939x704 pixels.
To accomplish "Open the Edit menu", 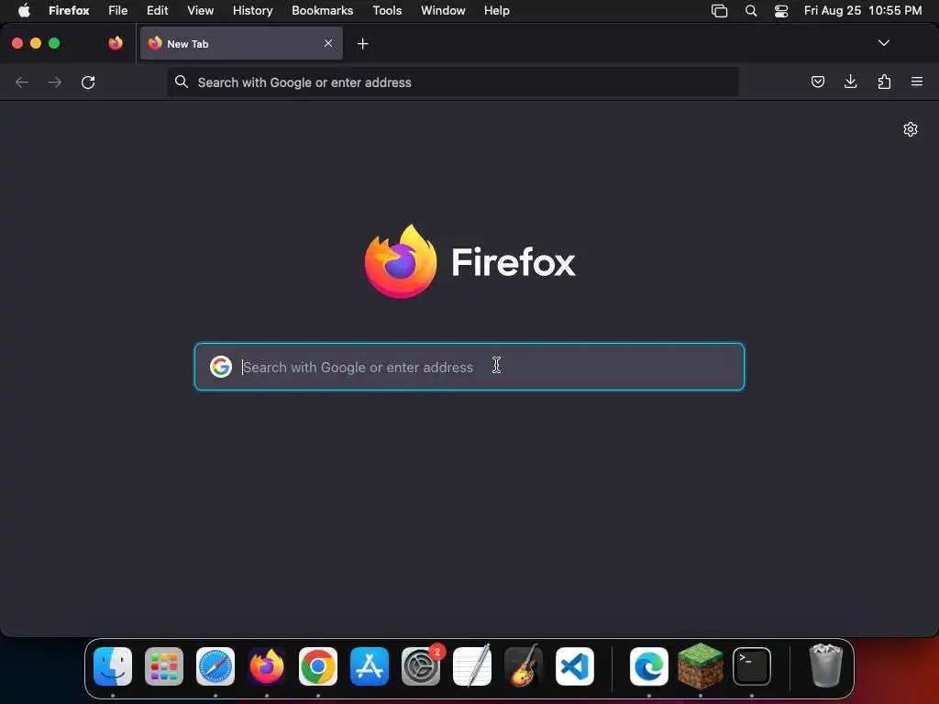I will tap(158, 10).
